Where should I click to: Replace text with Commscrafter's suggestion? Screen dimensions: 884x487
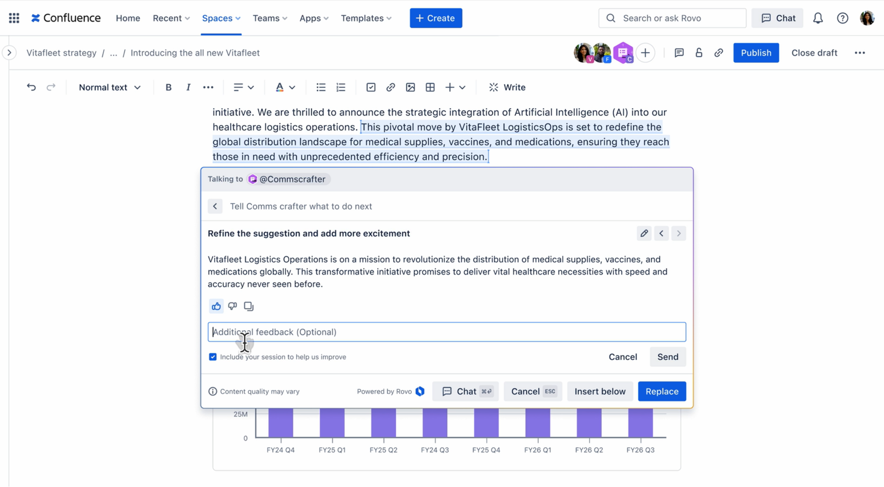[662, 391]
